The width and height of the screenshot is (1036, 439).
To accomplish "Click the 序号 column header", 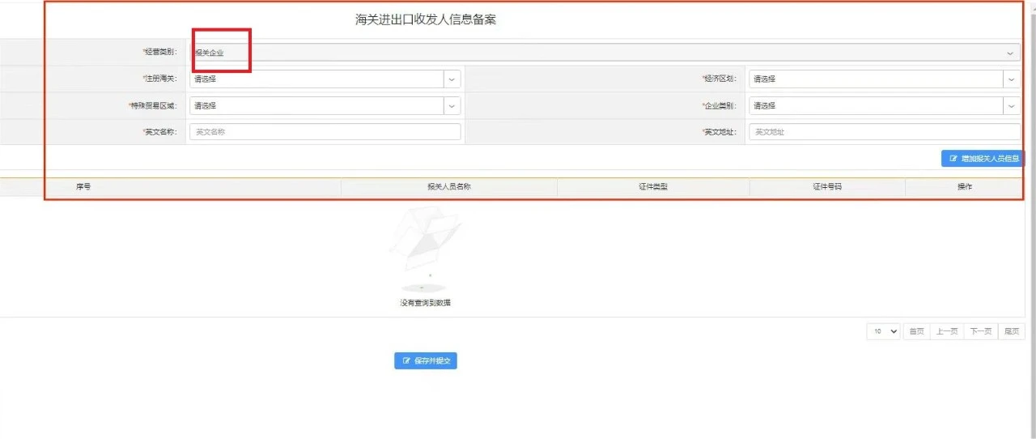I will [x=83, y=187].
